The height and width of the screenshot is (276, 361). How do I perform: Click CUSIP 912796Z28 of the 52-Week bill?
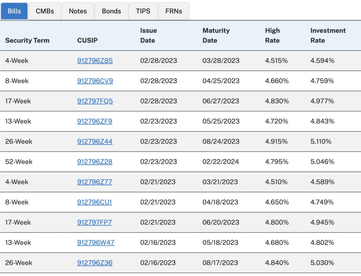(94, 162)
